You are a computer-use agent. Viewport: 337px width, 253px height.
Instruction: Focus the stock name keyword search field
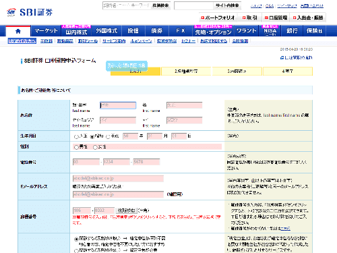pos(127,5)
